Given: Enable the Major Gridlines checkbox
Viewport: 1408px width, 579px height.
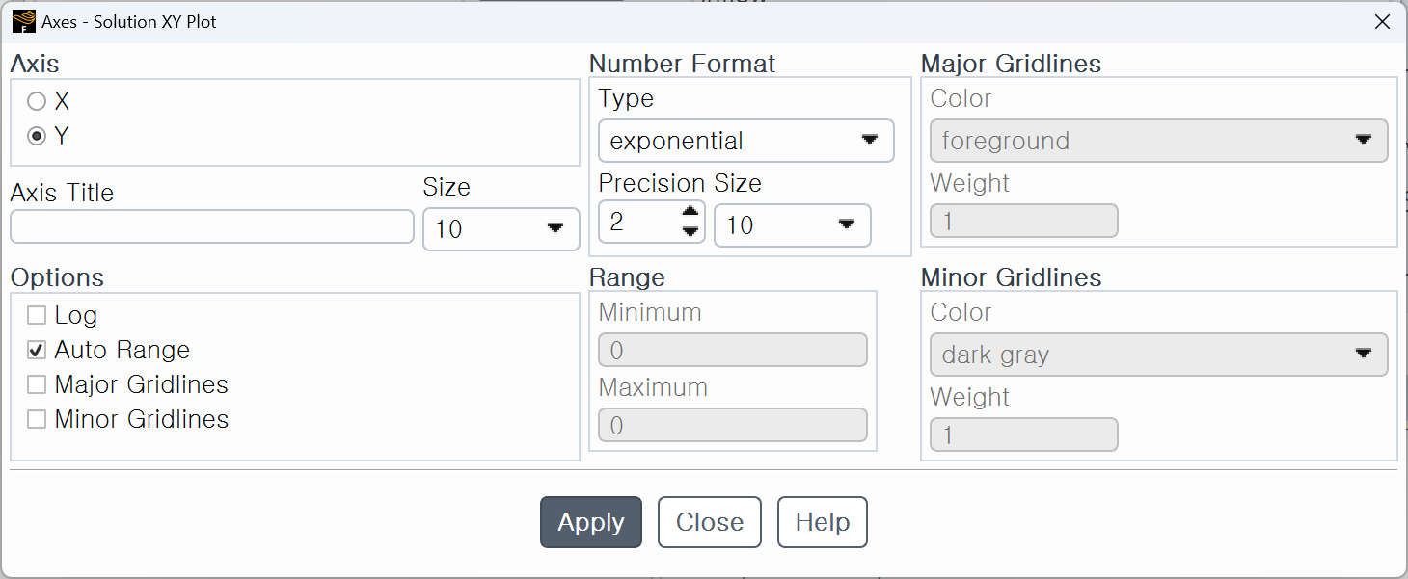Looking at the screenshot, I should (37, 384).
